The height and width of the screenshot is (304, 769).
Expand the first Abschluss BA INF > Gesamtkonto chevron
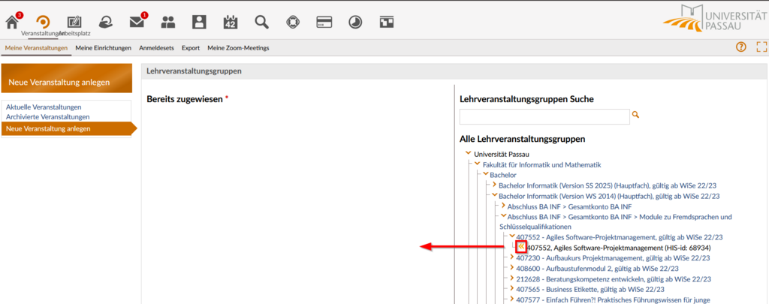click(x=503, y=205)
